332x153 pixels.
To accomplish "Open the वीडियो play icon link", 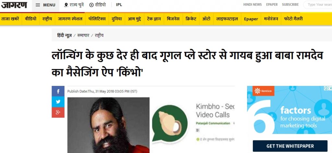I will (97, 5).
